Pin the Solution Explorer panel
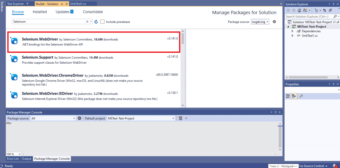 [333, 4]
